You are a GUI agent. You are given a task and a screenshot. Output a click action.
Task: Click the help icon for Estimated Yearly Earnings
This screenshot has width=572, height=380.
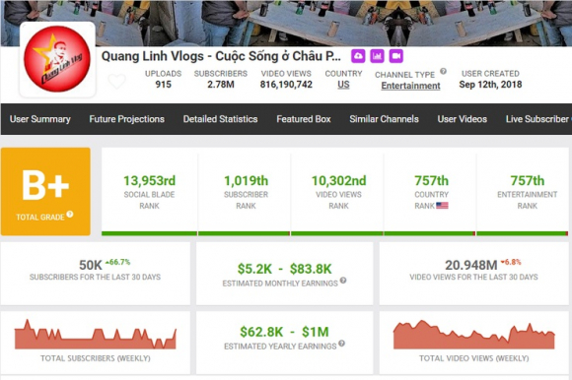341,343
